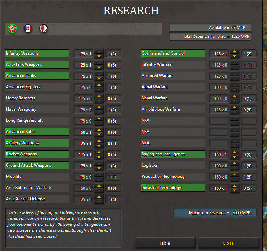Select the Infantry Weapons research category
Image resolution: width=267 pixels, height=251 pixels.
[x=37, y=54]
